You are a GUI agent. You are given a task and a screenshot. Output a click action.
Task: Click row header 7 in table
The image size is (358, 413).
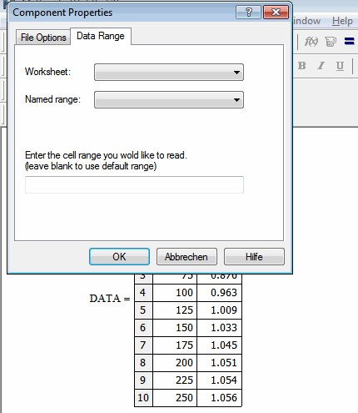[x=143, y=345]
